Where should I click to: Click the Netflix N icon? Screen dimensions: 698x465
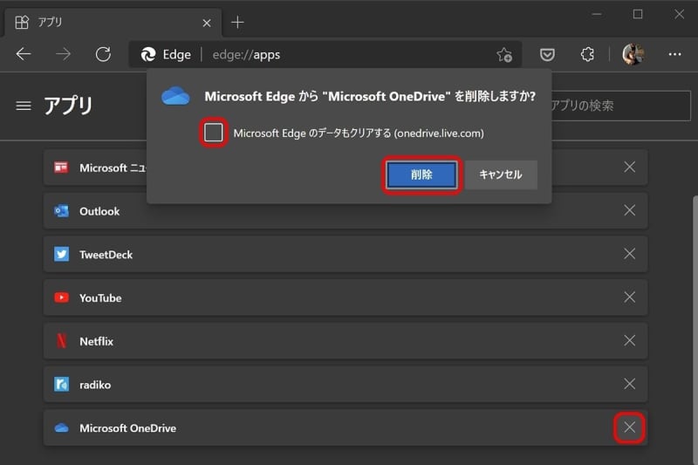pyautogui.click(x=61, y=341)
